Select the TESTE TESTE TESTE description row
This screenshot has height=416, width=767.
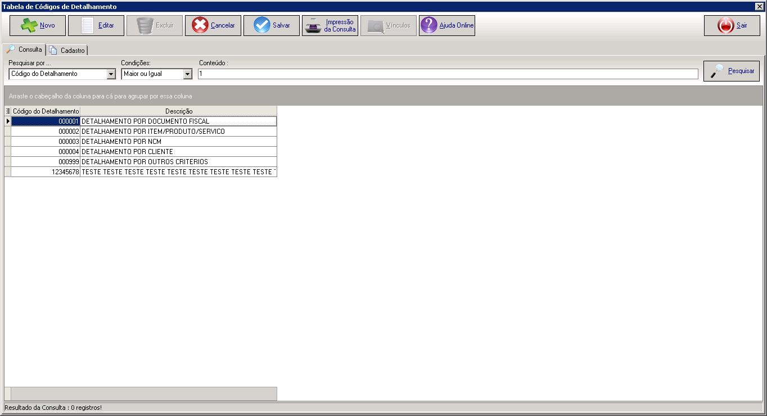[x=179, y=172]
